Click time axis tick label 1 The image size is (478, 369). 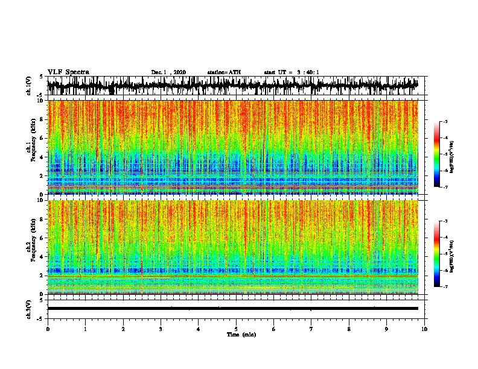[x=85, y=329]
